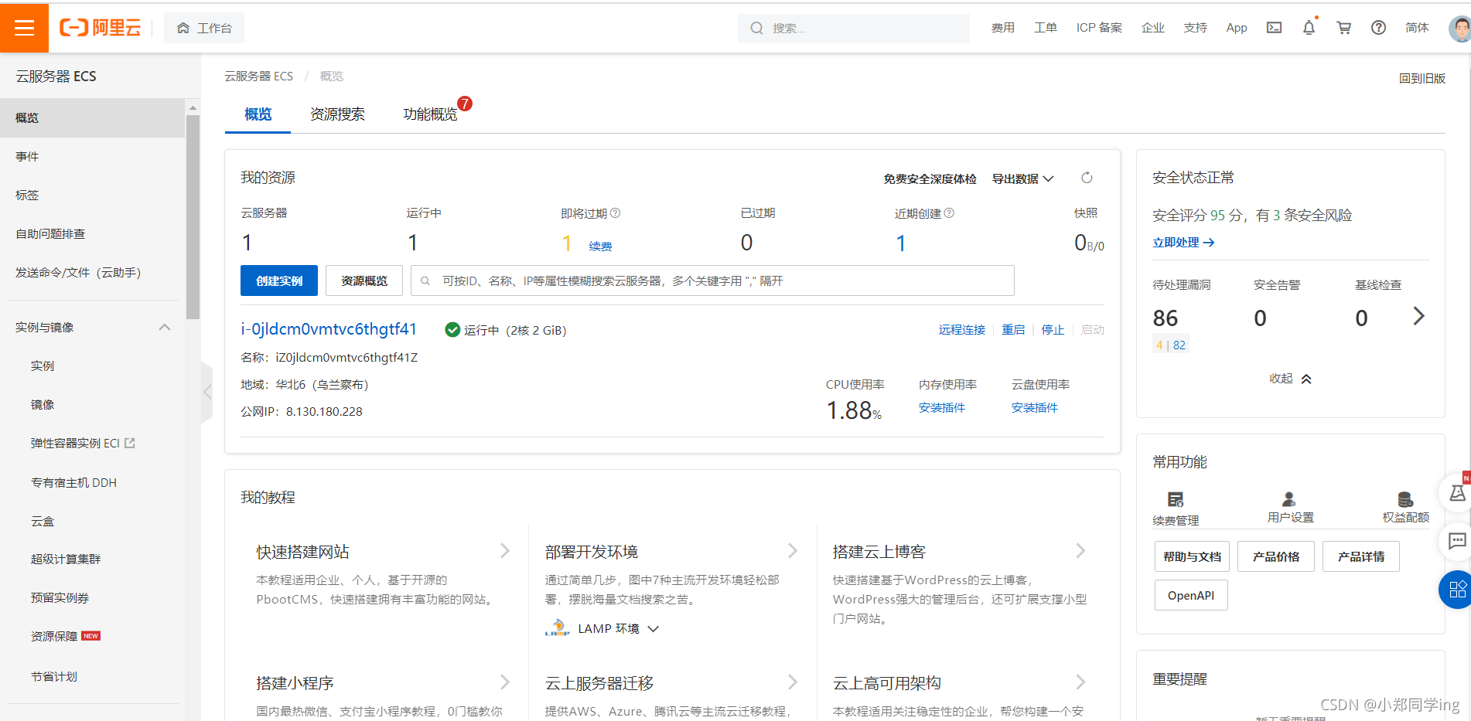Switch to the 概览 tab
Screen dimensions: 1471x721
(x=258, y=114)
